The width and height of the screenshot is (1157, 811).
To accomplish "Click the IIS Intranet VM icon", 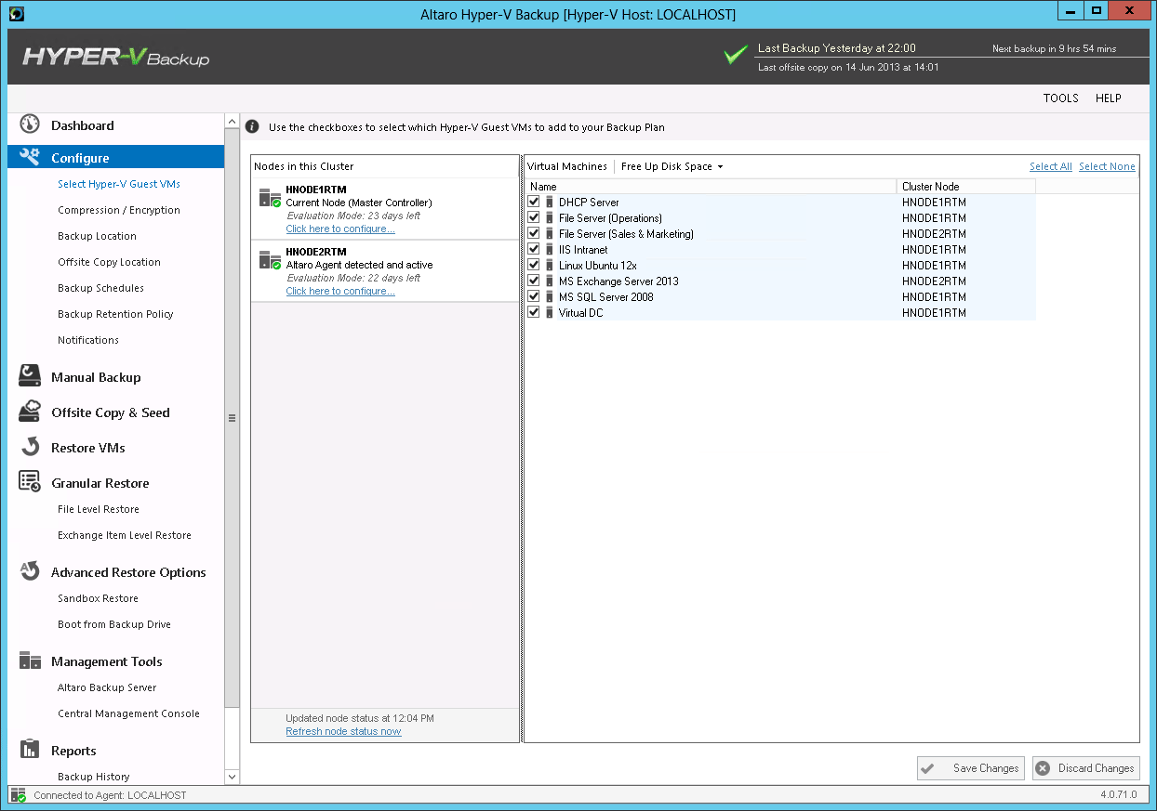I will (549, 249).
